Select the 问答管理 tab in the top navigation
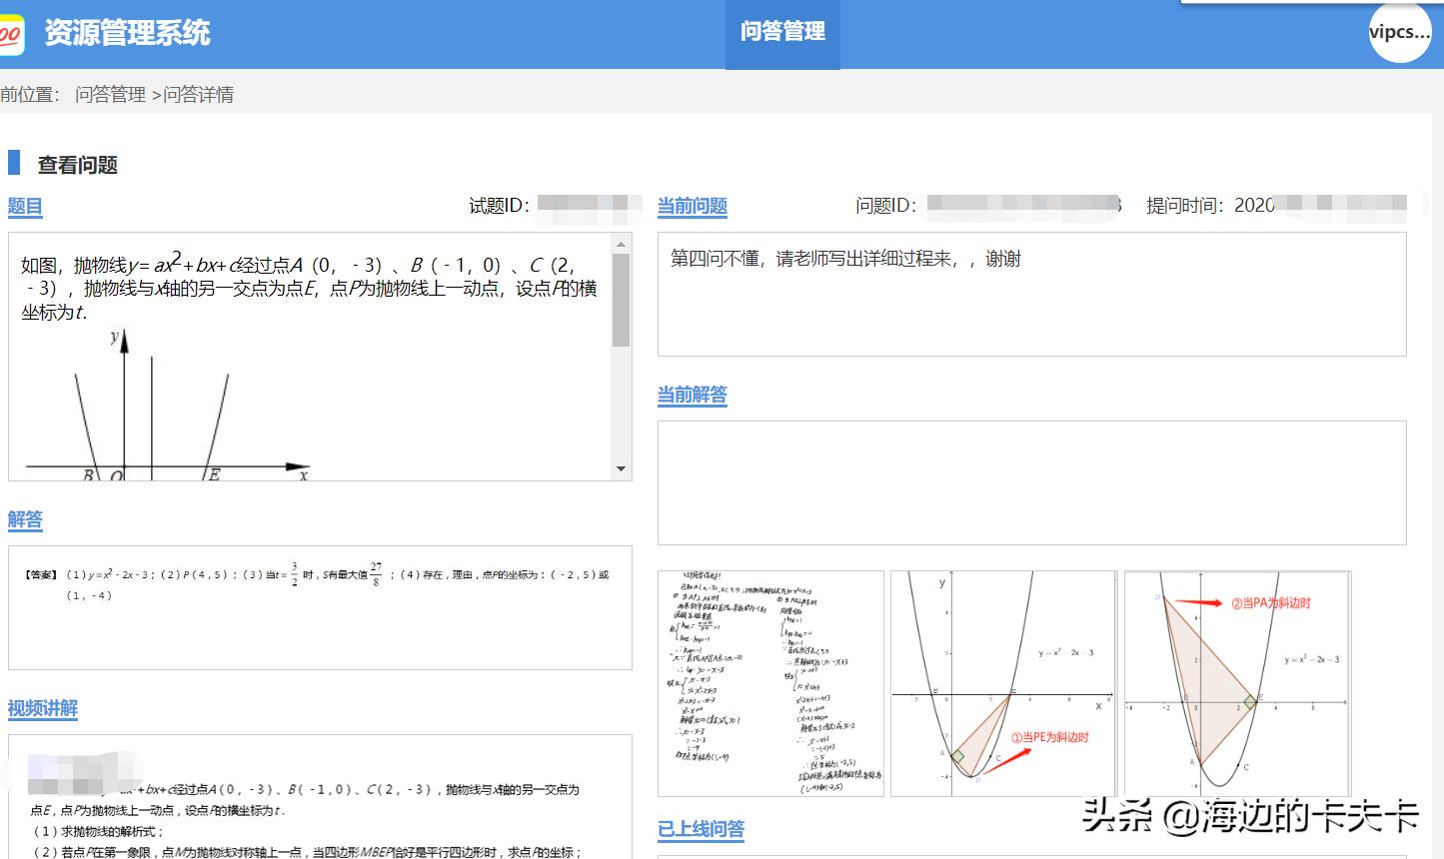 782,32
